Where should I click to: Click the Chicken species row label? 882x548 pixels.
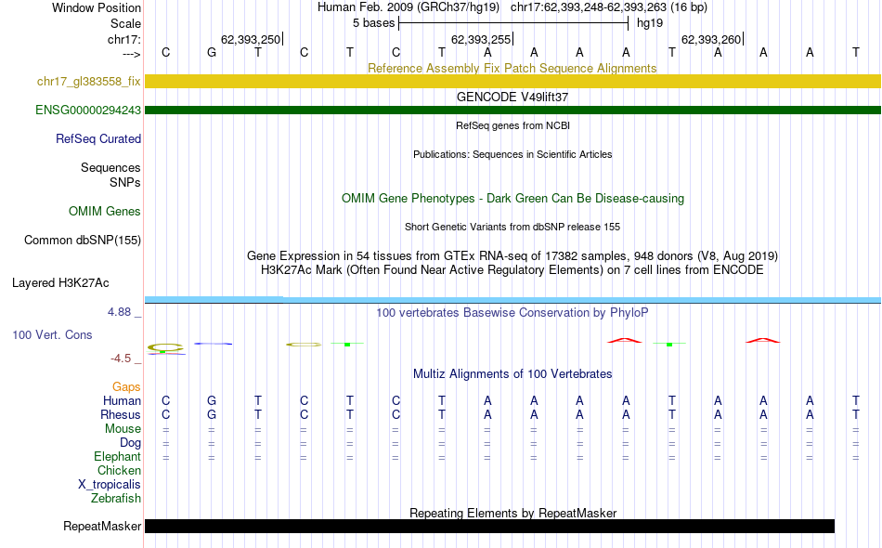coord(119,470)
